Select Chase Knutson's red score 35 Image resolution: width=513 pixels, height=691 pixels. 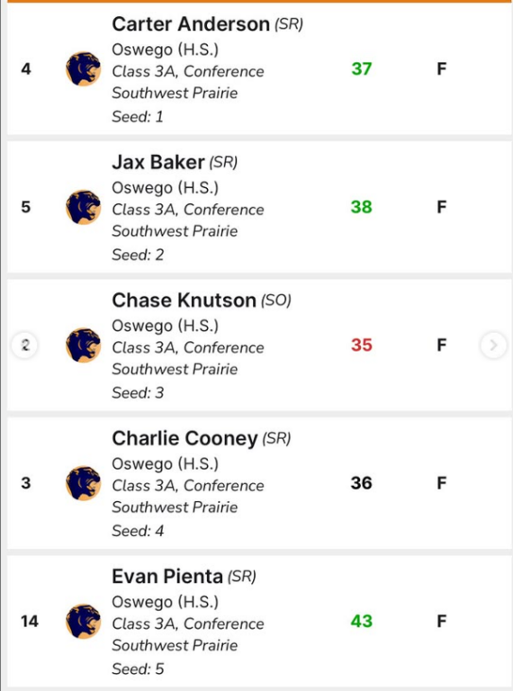click(362, 345)
